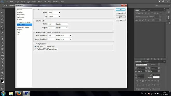
Task: Switch to the History tab
Action: coord(142,11)
